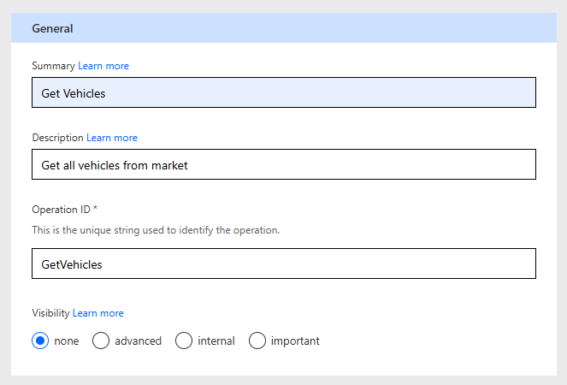Click the General section header
The height and width of the screenshot is (385, 567).
(52, 28)
